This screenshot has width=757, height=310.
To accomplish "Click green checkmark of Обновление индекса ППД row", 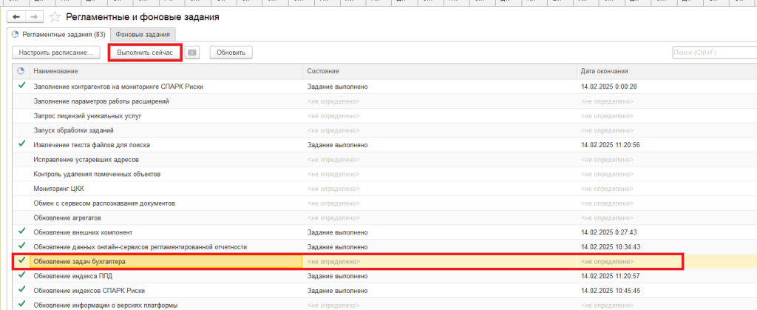I will coord(21,275).
